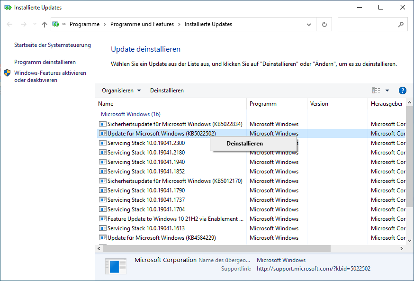Minimize the Installierte Updates window

click(360, 7)
